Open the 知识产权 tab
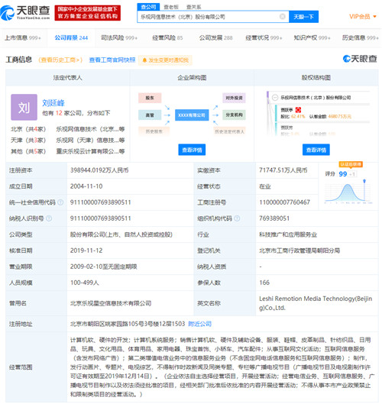Image resolution: width=382 pixels, height=404 pixels. pos(312,38)
